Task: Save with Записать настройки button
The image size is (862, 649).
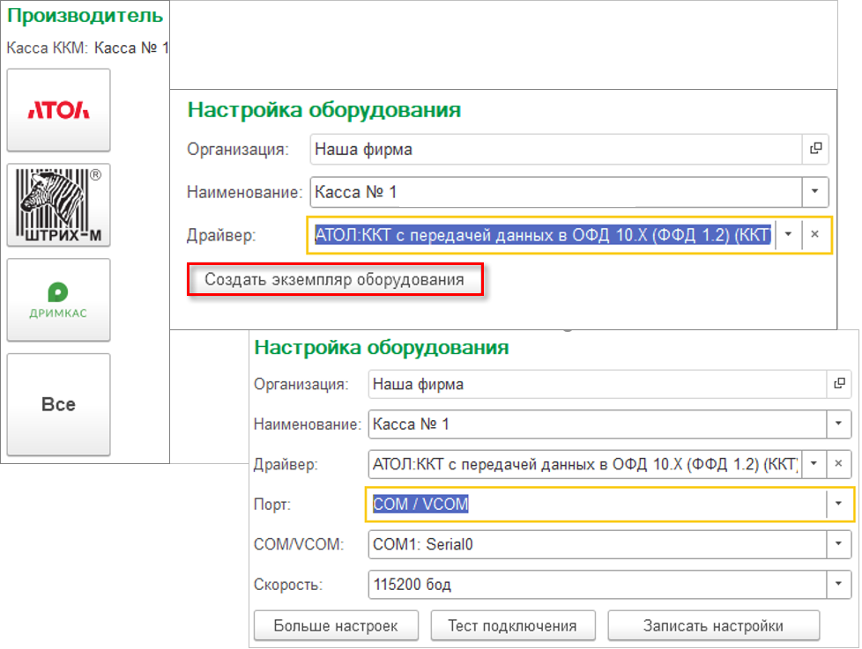Action: tap(713, 625)
